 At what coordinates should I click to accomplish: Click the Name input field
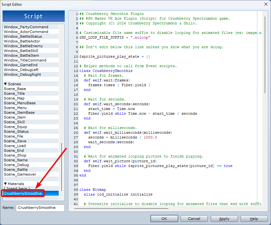tap(40, 208)
